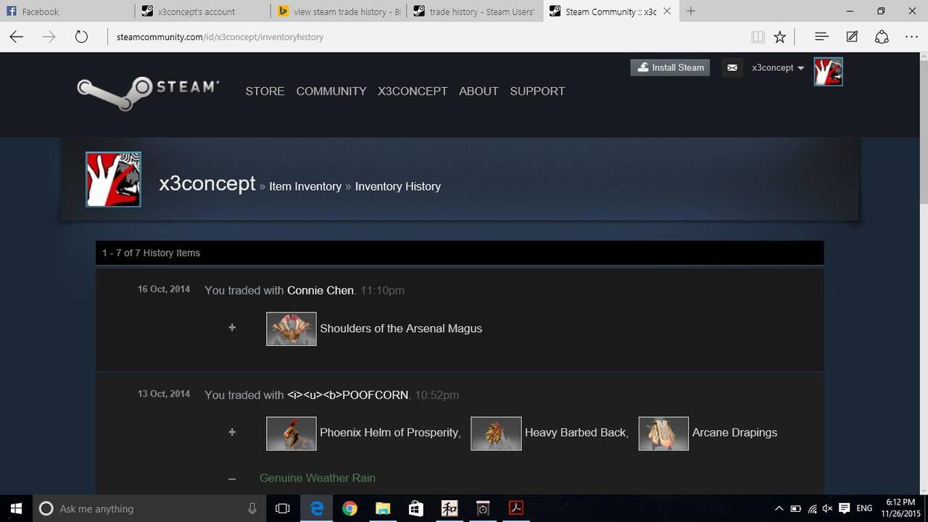Show hidden system tray icons

779,508
